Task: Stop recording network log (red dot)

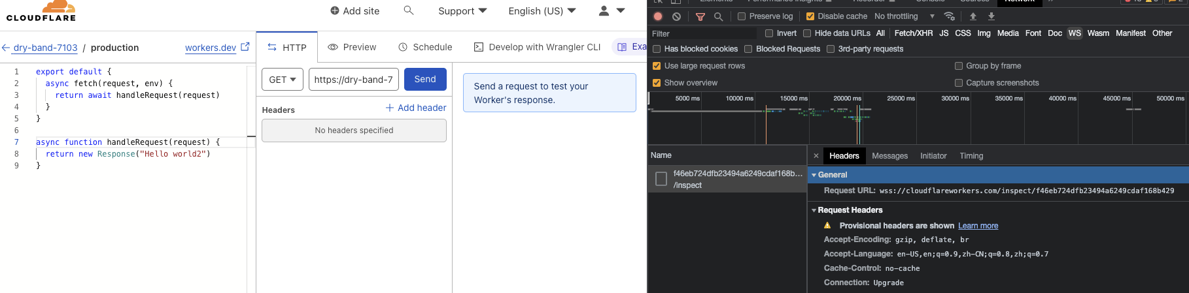Action: click(658, 16)
